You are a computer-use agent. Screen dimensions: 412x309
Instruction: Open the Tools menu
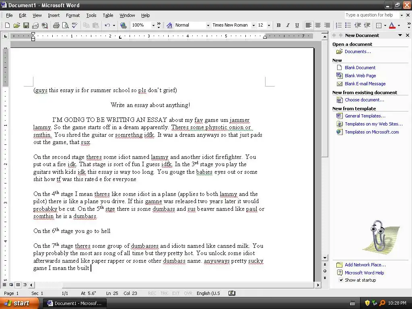tap(91, 15)
